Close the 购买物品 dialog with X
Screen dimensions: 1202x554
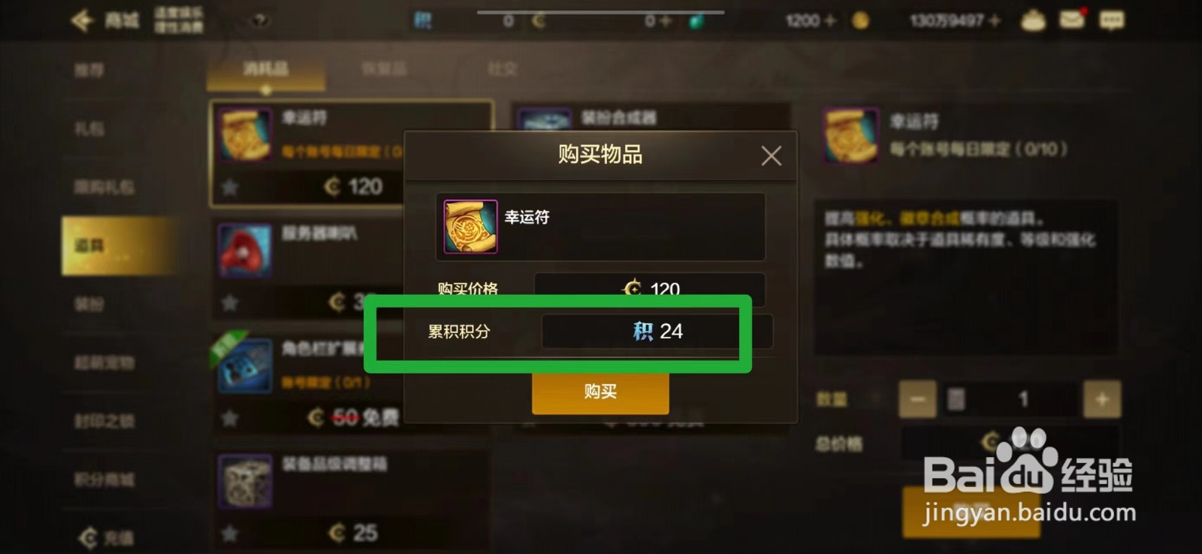(771, 156)
